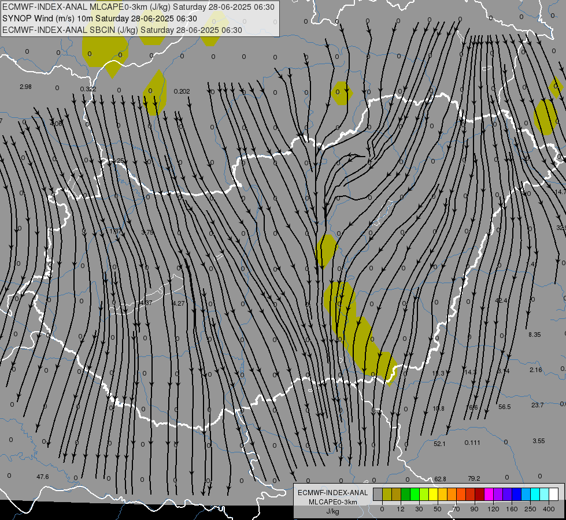Screen dimensions: 566x520
Task: Select the bright green legend color swatch
Action: pyautogui.click(x=415, y=494)
